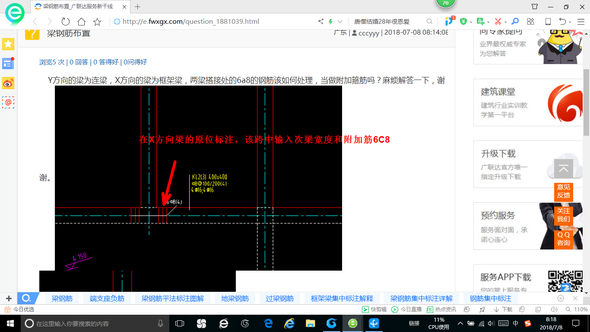Click the share icon in address bar
The width and height of the screenshot is (590, 332).
pyautogui.click(x=321, y=22)
